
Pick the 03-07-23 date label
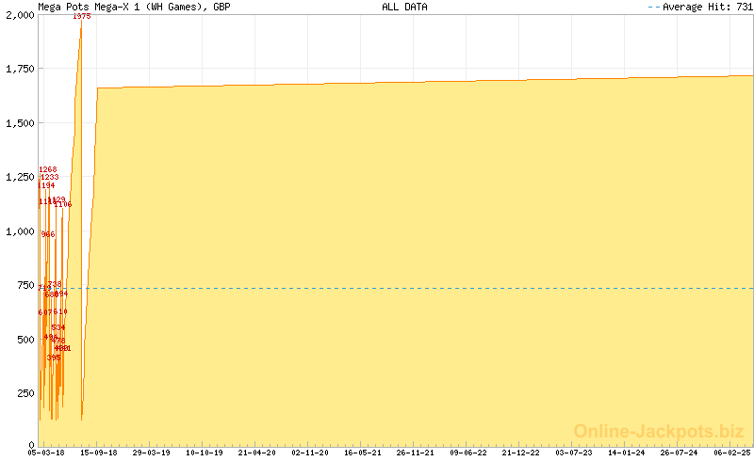coord(572,453)
